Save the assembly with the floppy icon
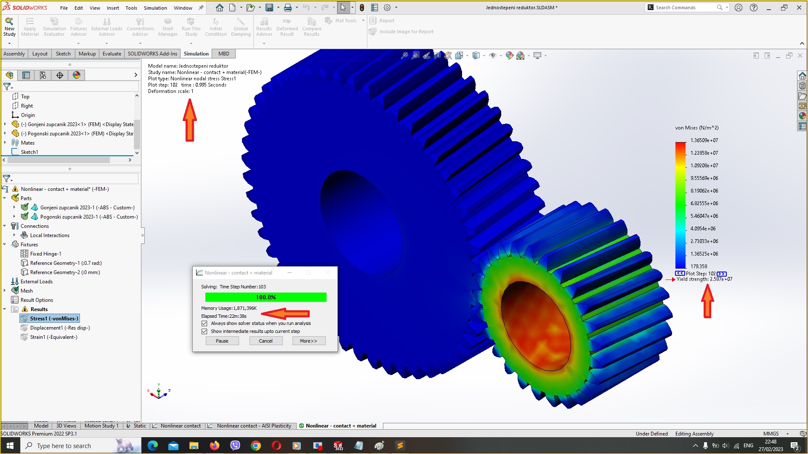The height and width of the screenshot is (454, 808). (269, 8)
